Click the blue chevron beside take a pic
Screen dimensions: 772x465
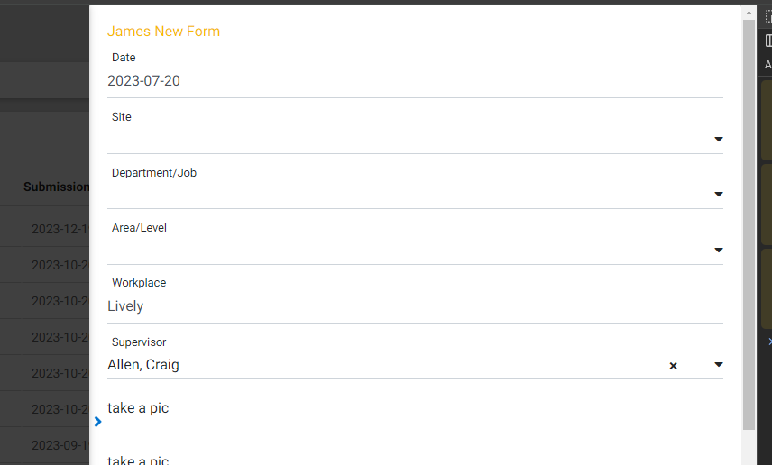[x=97, y=422]
